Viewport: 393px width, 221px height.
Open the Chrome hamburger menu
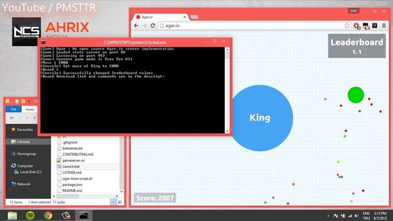384,26
